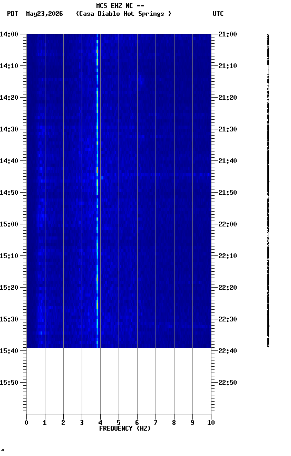Image resolution: width=291 pixels, height=456 pixels.
Task: Click frequency axis tick label 5
Action: click(119, 423)
